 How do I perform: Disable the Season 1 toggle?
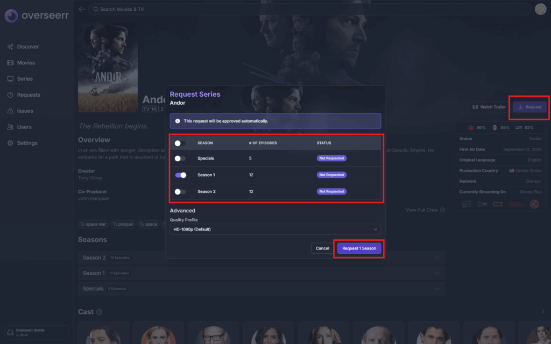point(181,175)
